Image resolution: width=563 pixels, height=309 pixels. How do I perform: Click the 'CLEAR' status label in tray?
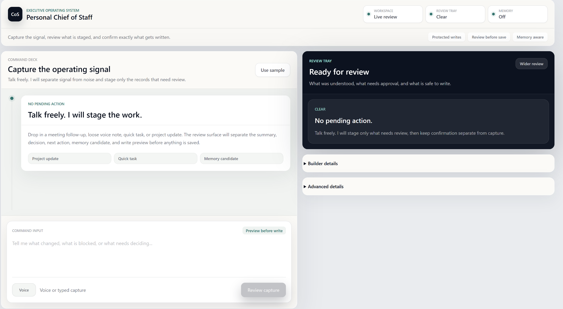[x=320, y=109]
